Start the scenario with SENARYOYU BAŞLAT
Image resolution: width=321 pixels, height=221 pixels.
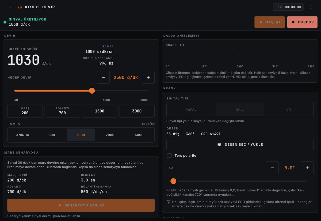click(81, 205)
